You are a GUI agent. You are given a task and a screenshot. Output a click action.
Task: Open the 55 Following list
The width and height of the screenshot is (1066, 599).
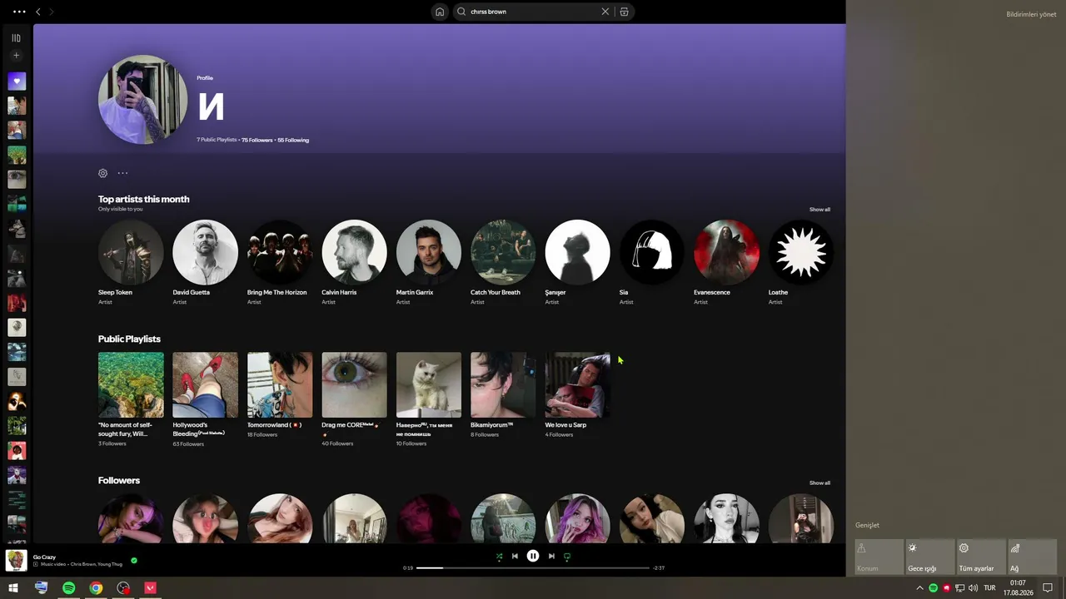click(293, 140)
